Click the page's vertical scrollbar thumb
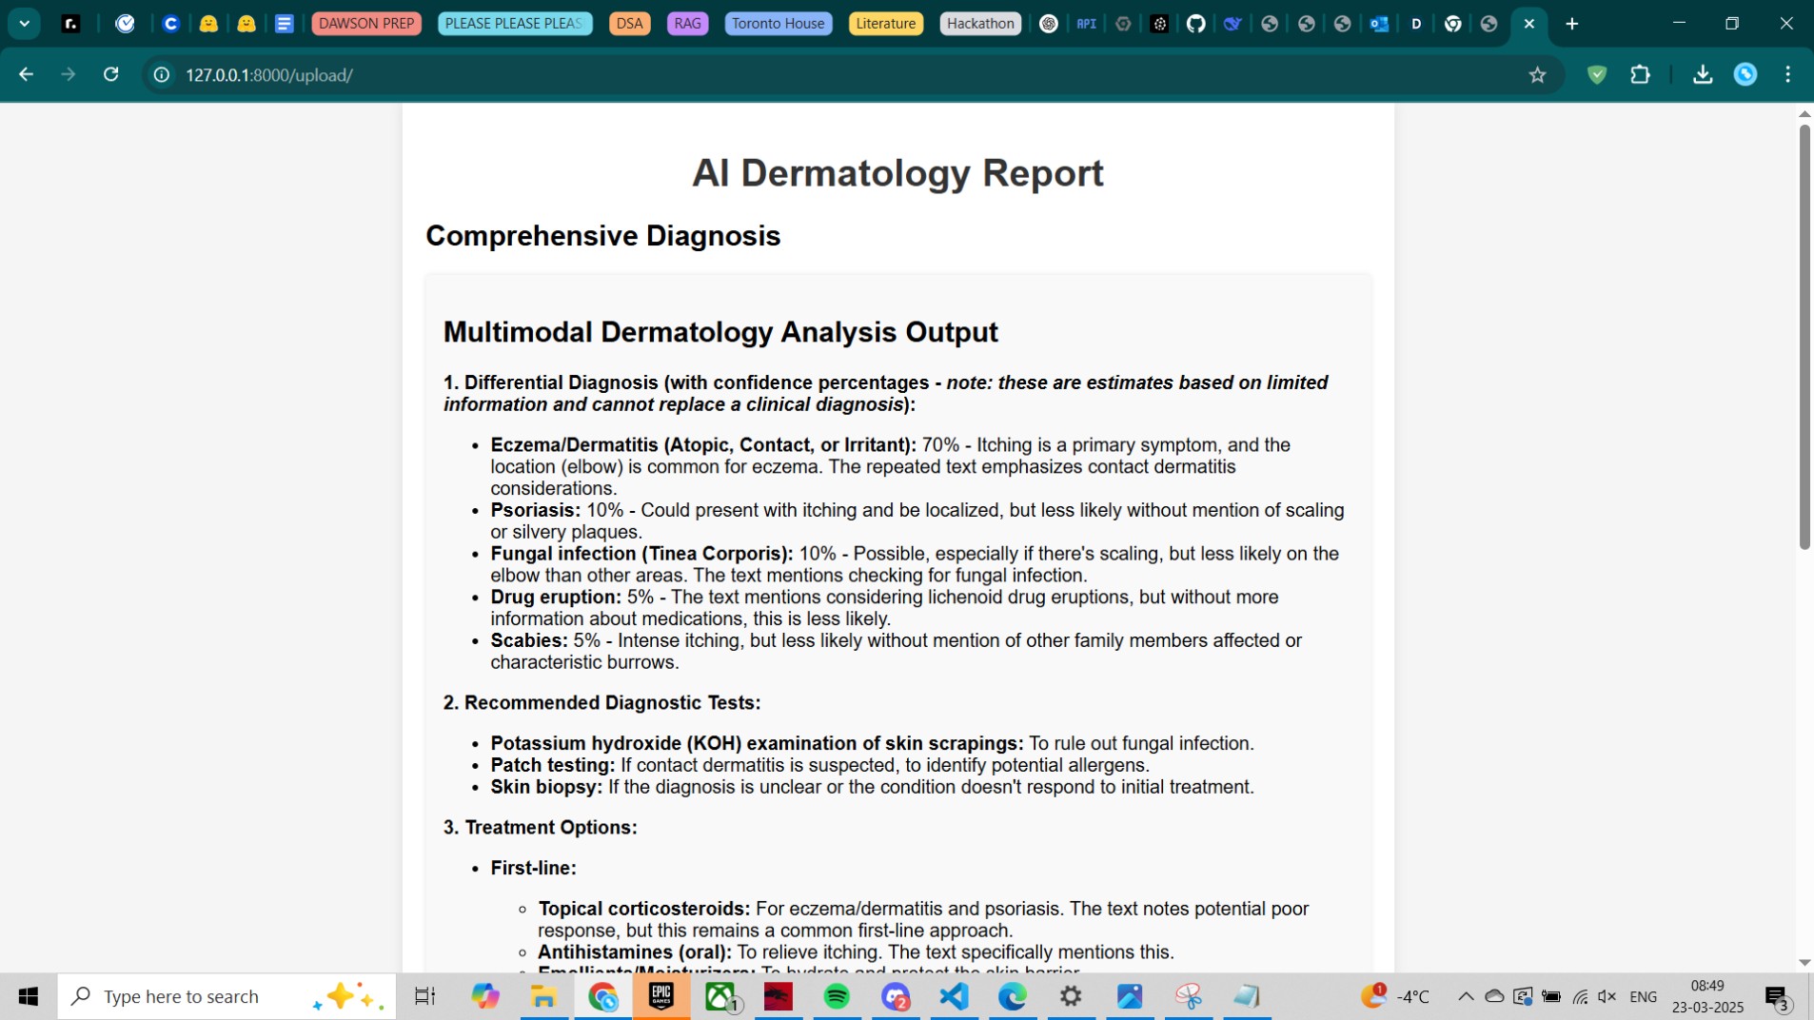1814x1020 pixels. [1804, 336]
